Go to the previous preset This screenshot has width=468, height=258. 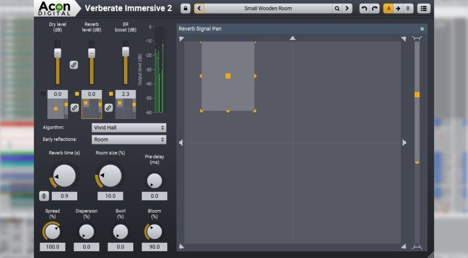(199, 8)
